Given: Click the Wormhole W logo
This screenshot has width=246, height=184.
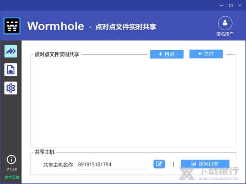Looking at the screenshot, I should tap(12, 26).
